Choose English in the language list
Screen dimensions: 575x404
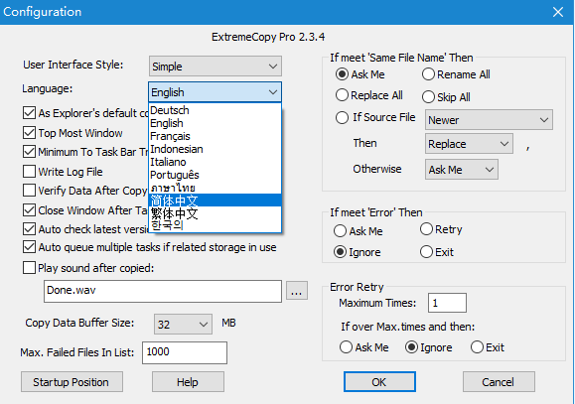click(x=216, y=123)
